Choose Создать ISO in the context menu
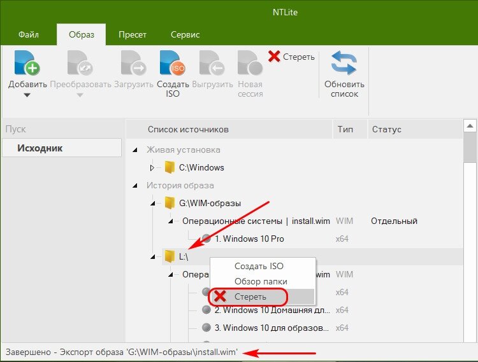The image size is (478, 362). pyautogui.click(x=262, y=266)
